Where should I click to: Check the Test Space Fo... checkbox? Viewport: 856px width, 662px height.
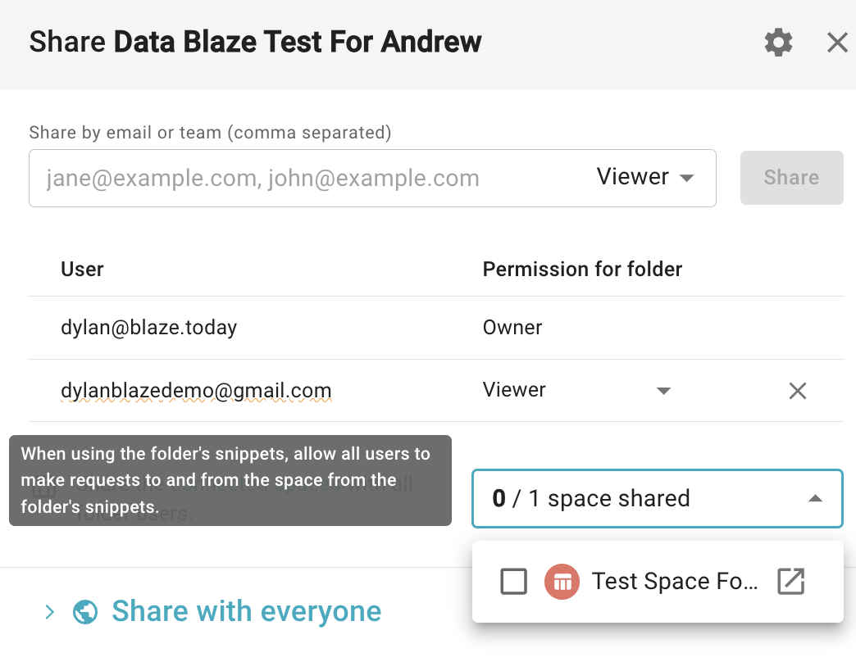pyautogui.click(x=514, y=581)
